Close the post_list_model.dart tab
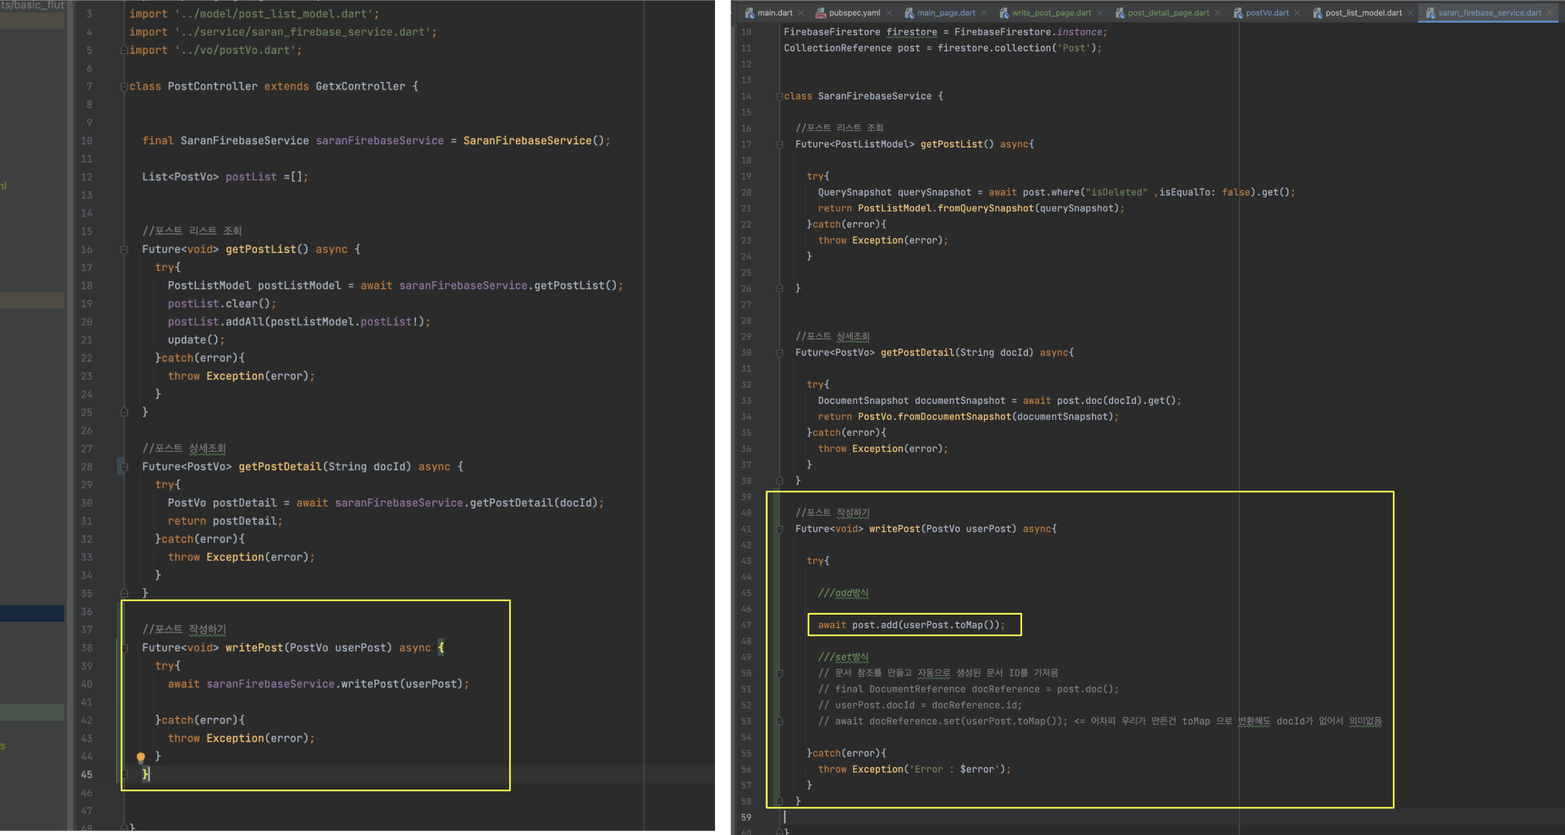The height and width of the screenshot is (835, 1565). click(x=1410, y=13)
